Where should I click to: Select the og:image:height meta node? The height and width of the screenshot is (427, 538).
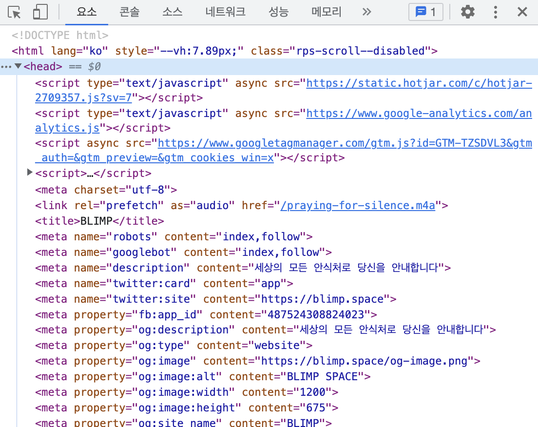[x=187, y=408]
